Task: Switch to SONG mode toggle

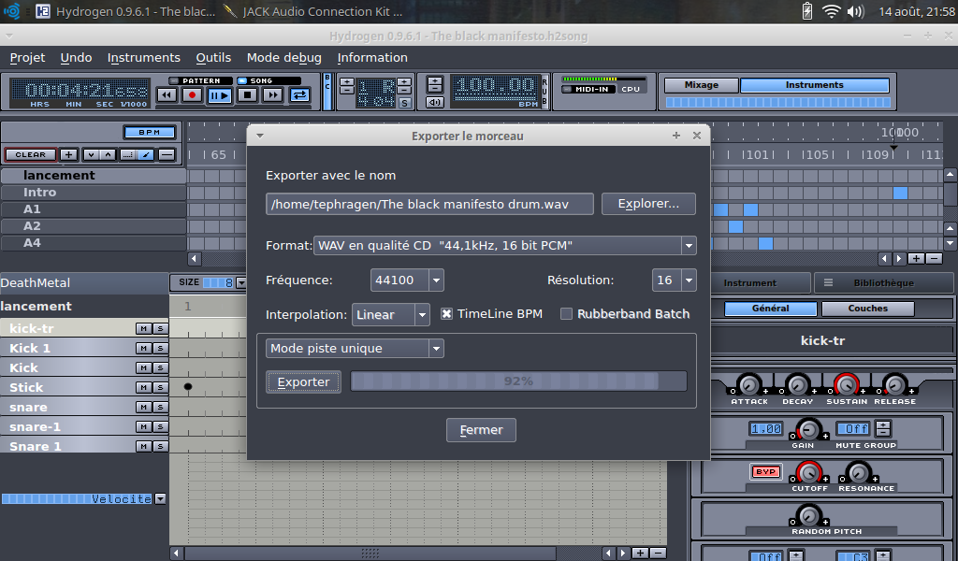Action: (269, 80)
